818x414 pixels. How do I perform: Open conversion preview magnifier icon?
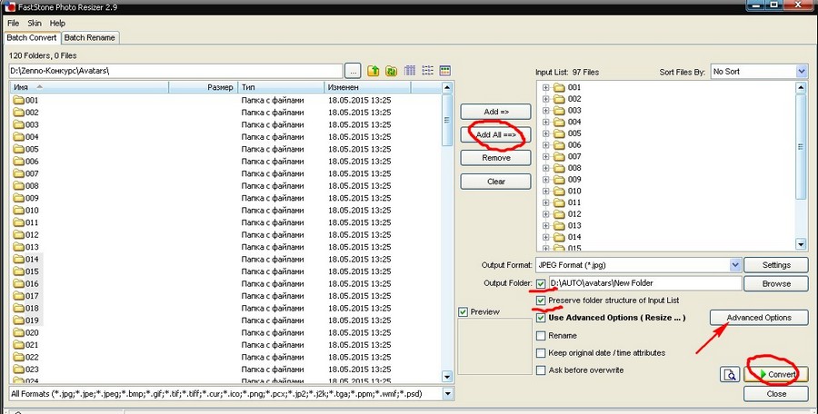click(x=731, y=374)
